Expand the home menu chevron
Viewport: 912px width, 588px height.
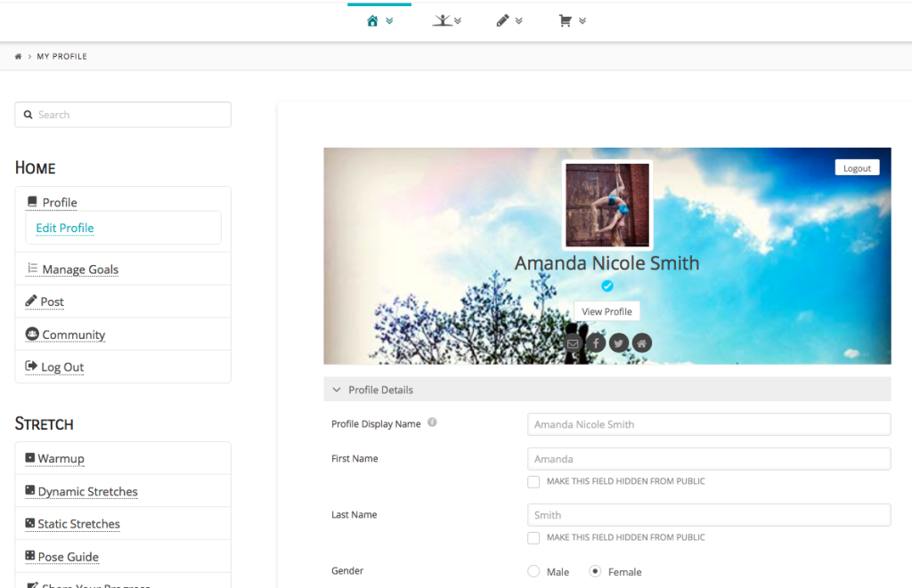pyautogui.click(x=390, y=21)
